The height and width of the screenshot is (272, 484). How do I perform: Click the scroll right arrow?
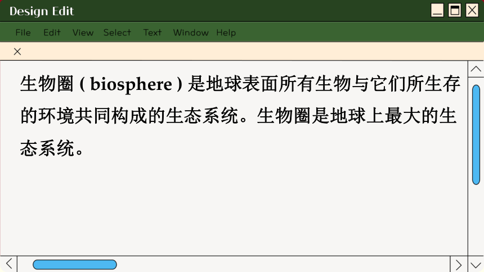pos(459,265)
